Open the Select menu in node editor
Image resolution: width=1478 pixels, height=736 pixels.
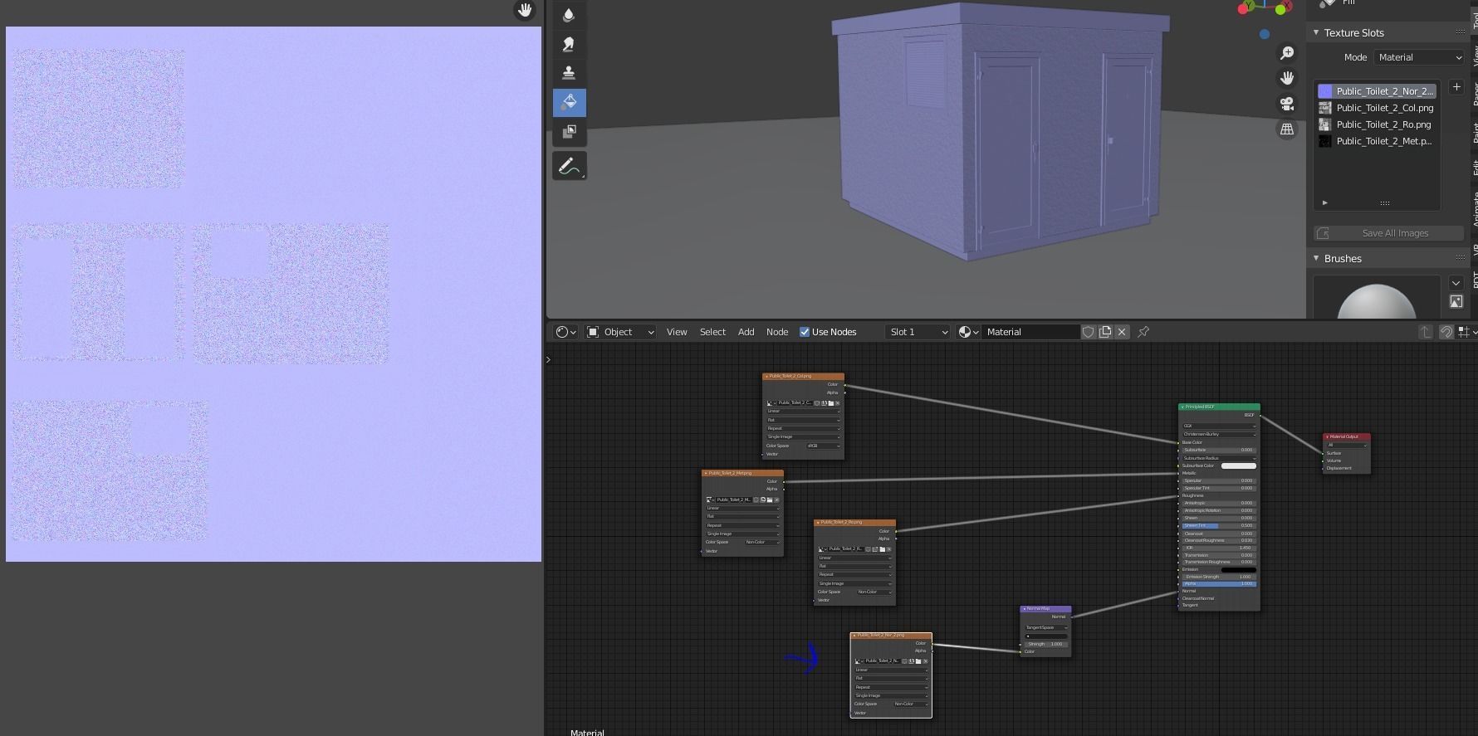(712, 332)
